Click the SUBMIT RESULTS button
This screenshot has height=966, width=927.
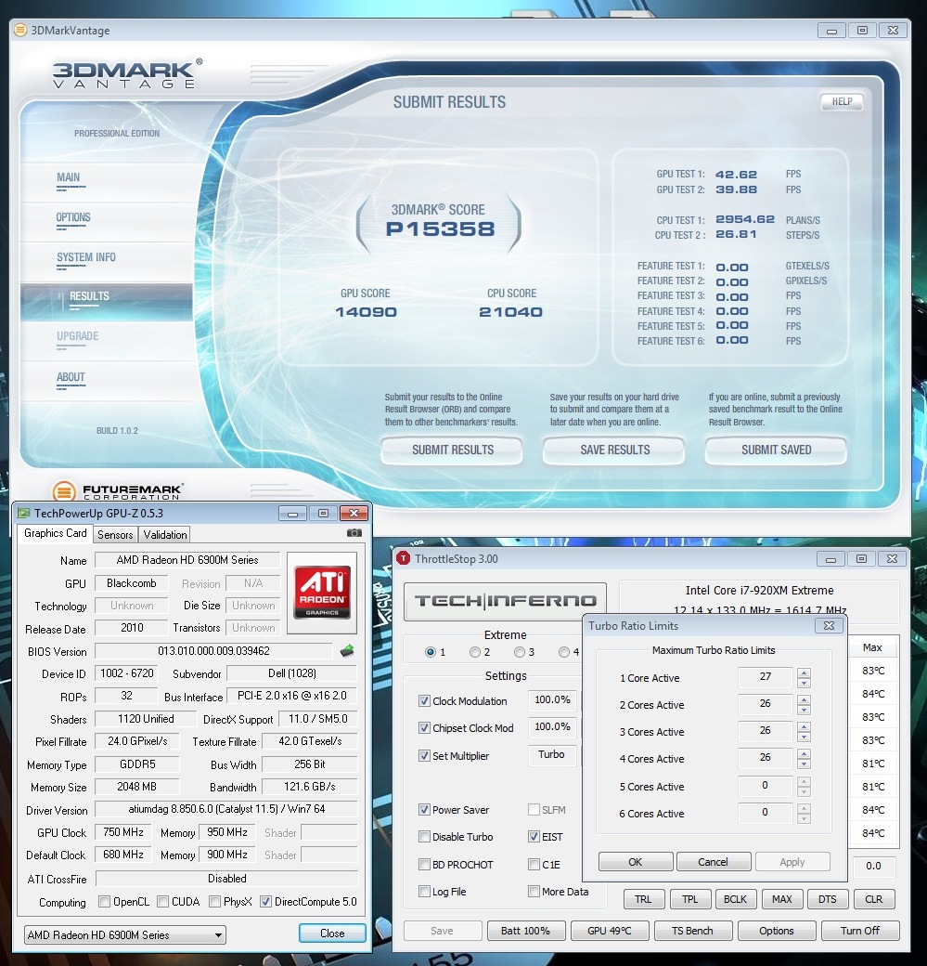[x=453, y=450]
